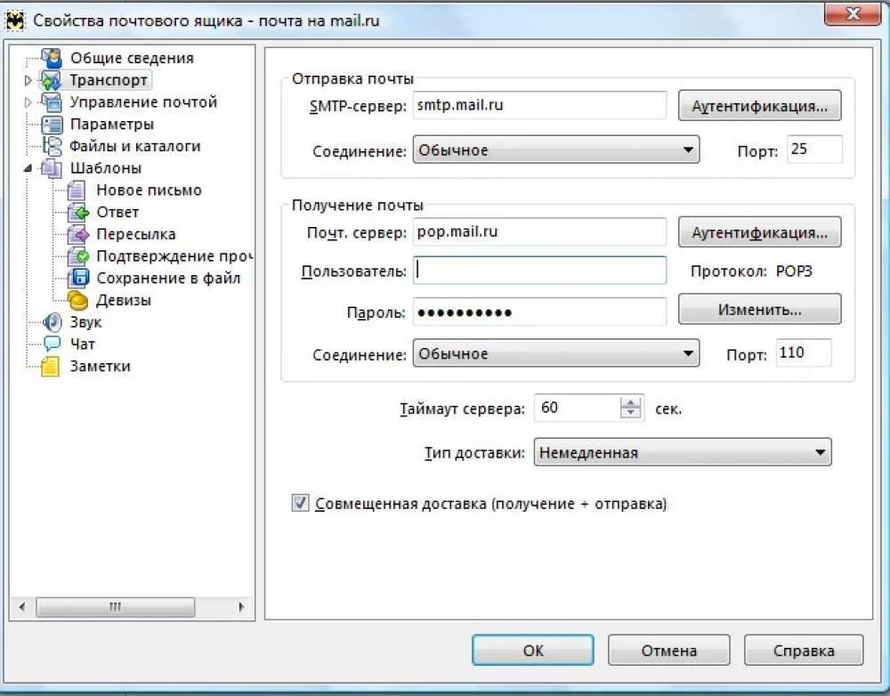Click the Шаблоны folder icon
The image size is (890, 696).
click(x=51, y=168)
